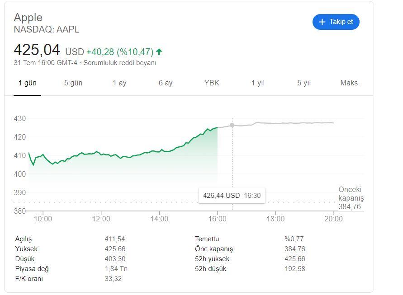403x295 pixels.
Task: Click the gray after-hours price line
Action: 294,123
